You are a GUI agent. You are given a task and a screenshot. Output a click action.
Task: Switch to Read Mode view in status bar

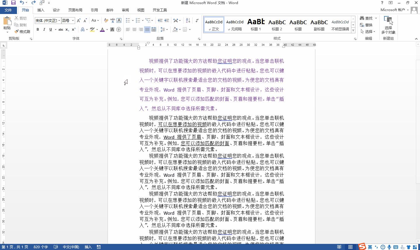click(x=339, y=247)
